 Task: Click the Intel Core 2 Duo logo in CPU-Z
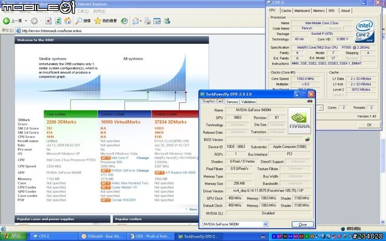pos(364,31)
